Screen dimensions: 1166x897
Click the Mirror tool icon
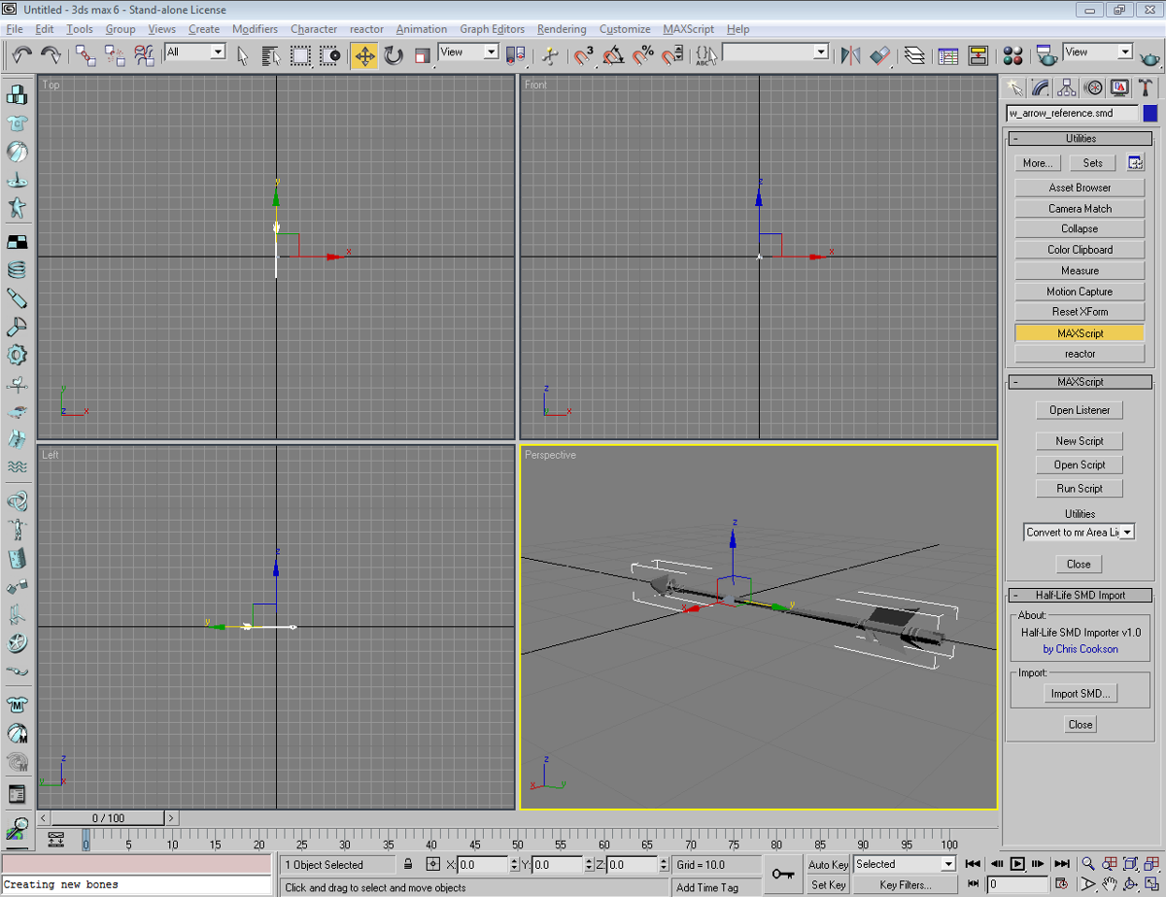coord(848,56)
